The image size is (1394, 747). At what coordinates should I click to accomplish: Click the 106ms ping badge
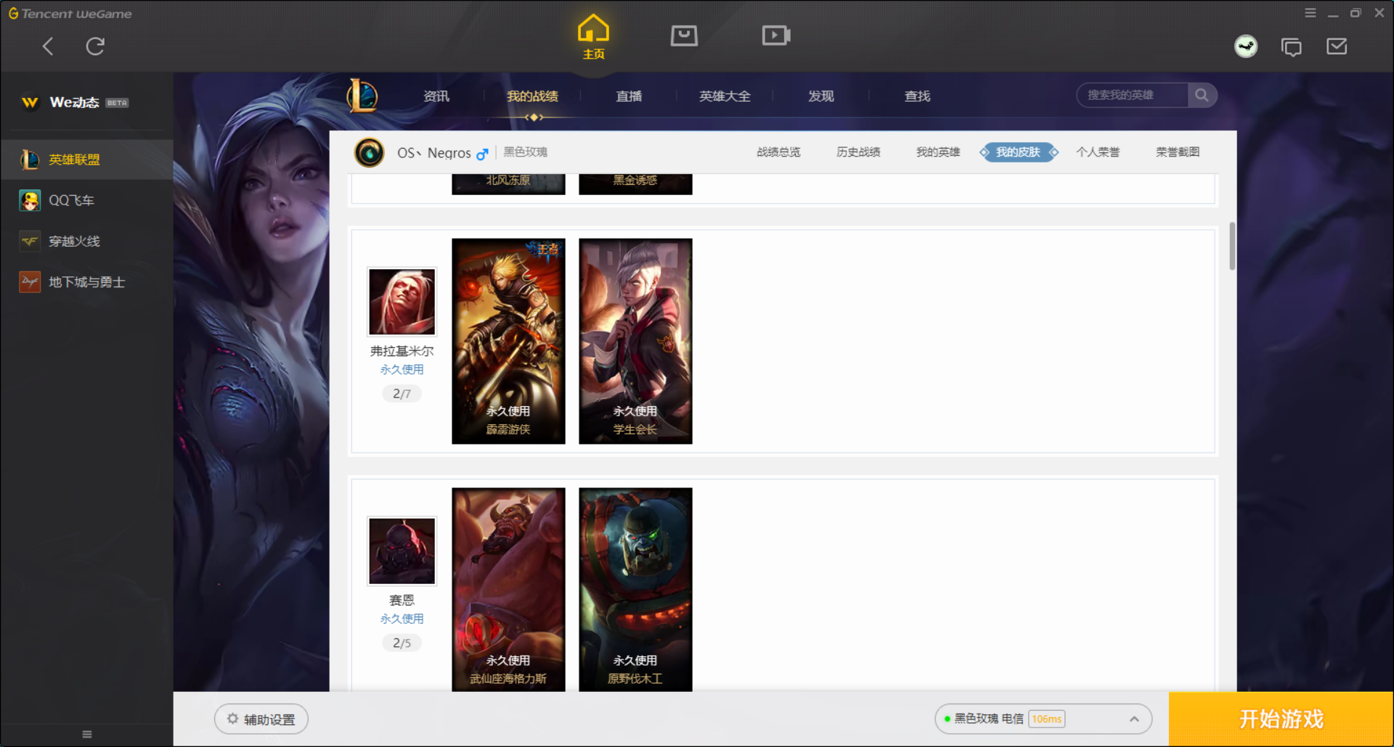pos(1046,719)
